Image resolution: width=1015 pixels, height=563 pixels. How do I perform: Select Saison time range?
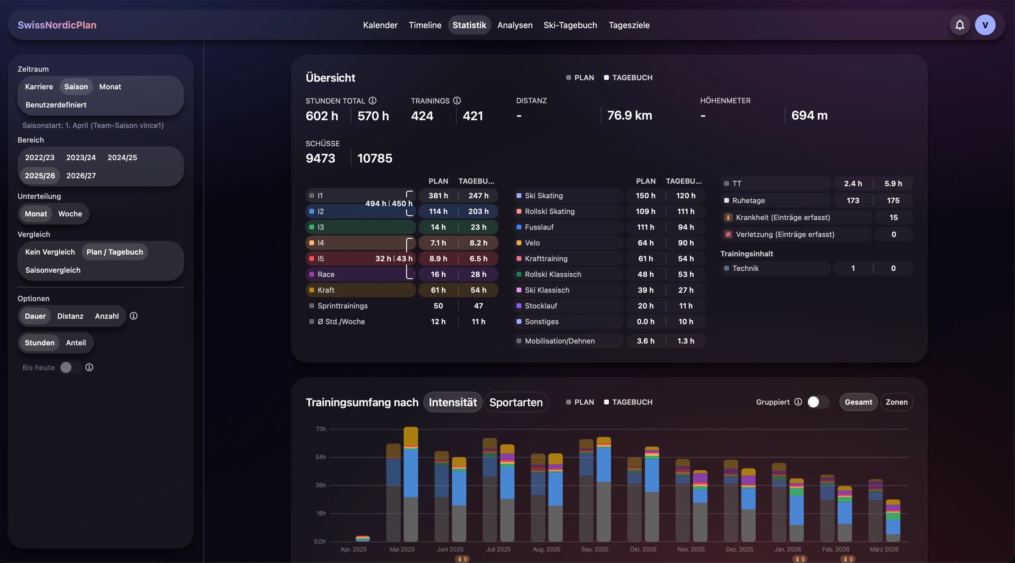point(76,87)
